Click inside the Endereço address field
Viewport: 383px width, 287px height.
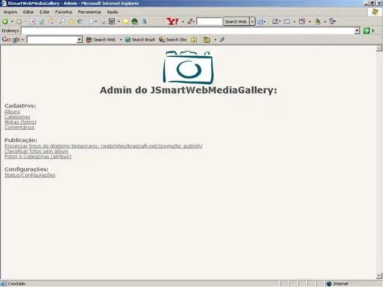click(187, 30)
